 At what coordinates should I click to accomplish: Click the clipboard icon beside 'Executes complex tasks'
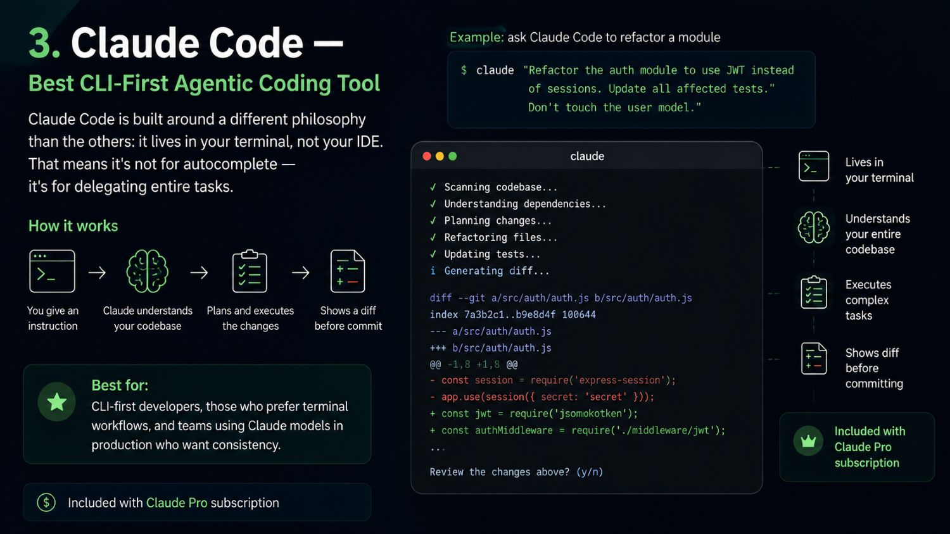(814, 293)
